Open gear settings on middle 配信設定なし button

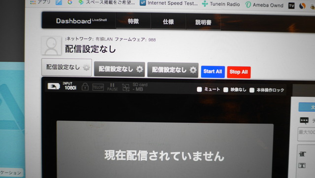coord(139,69)
